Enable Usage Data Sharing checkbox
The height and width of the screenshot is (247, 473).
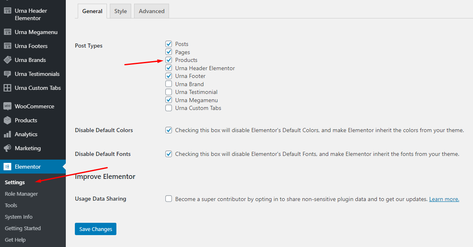point(169,199)
